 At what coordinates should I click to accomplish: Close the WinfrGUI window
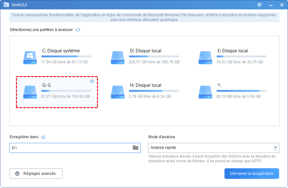282,5
